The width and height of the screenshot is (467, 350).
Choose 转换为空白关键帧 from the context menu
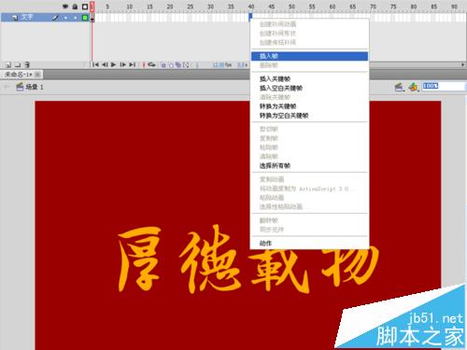click(x=309, y=116)
